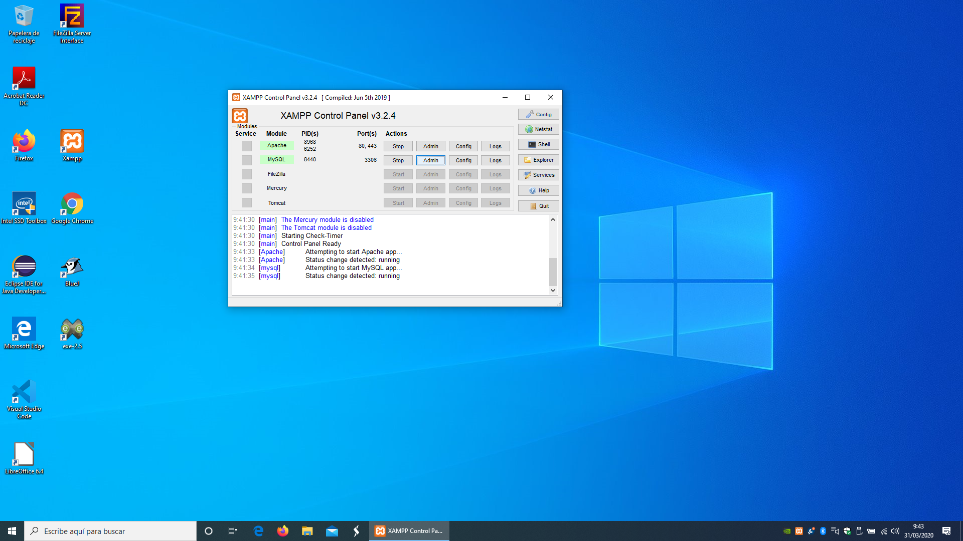Toggle Tomcat service install checkbox

tap(246, 202)
